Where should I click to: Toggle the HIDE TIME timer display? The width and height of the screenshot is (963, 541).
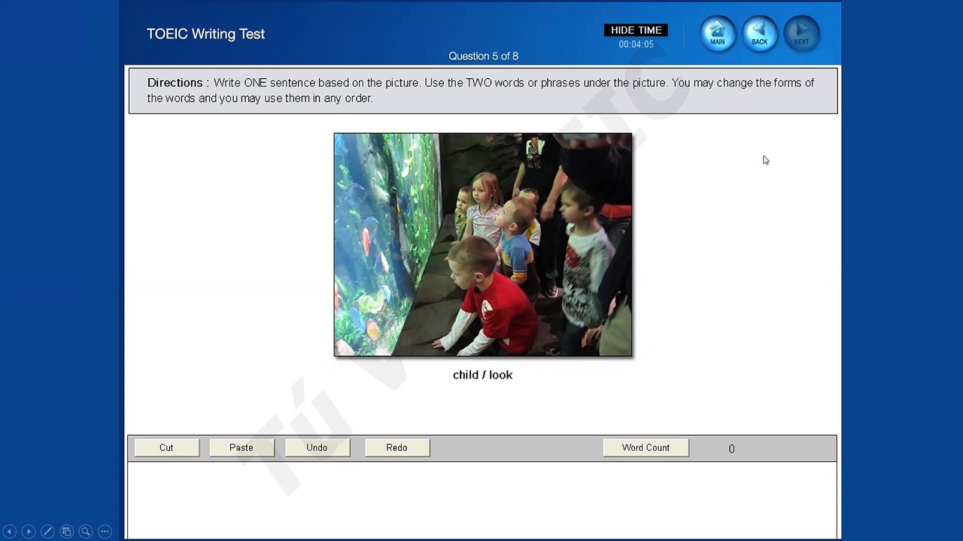pyautogui.click(x=636, y=30)
